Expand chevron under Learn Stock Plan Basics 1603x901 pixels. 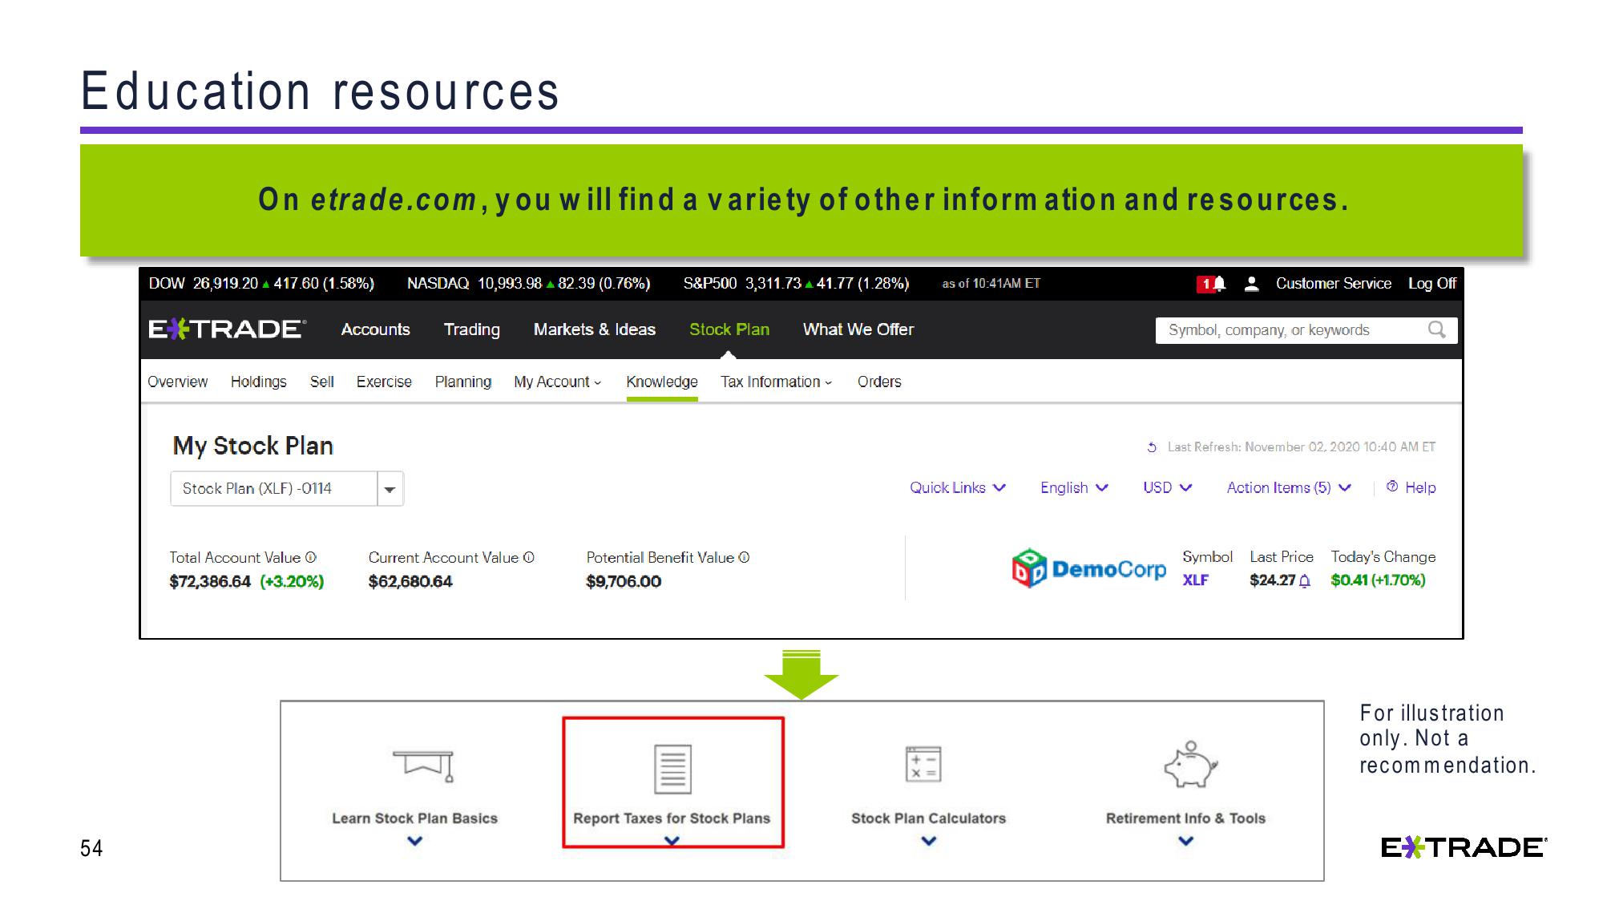coord(415,841)
